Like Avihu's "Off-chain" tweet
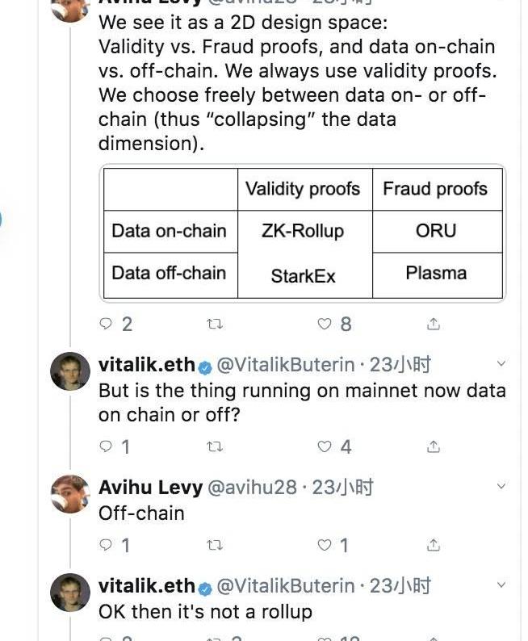Image resolution: width=528 pixels, height=641 pixels. (x=325, y=545)
